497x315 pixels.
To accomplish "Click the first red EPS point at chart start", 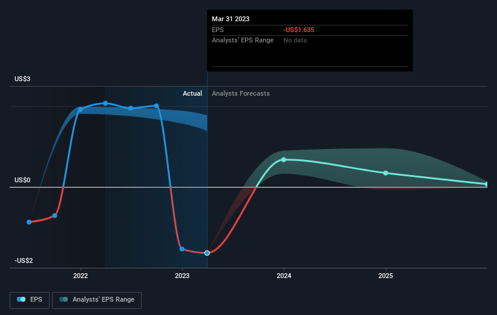I will [x=29, y=222].
